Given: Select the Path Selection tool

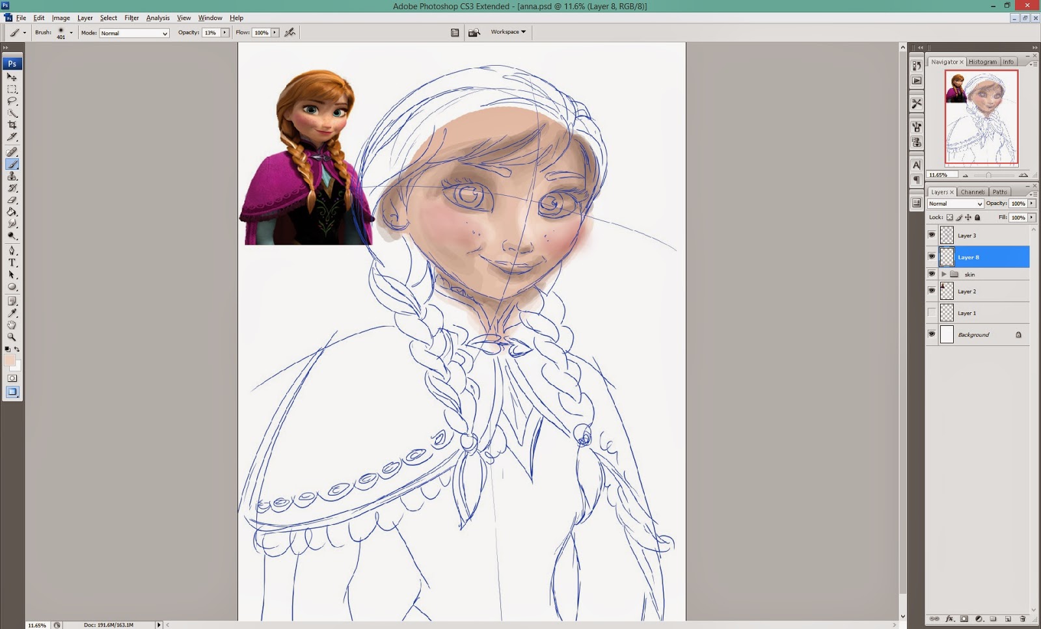Looking at the screenshot, I should [x=12, y=274].
